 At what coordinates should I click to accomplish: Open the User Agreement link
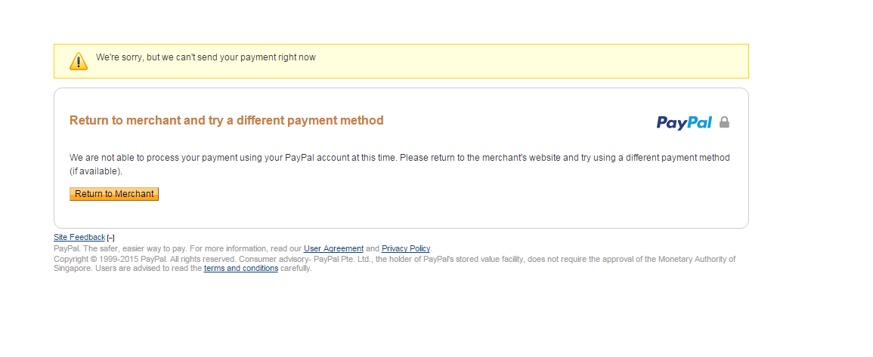point(333,248)
